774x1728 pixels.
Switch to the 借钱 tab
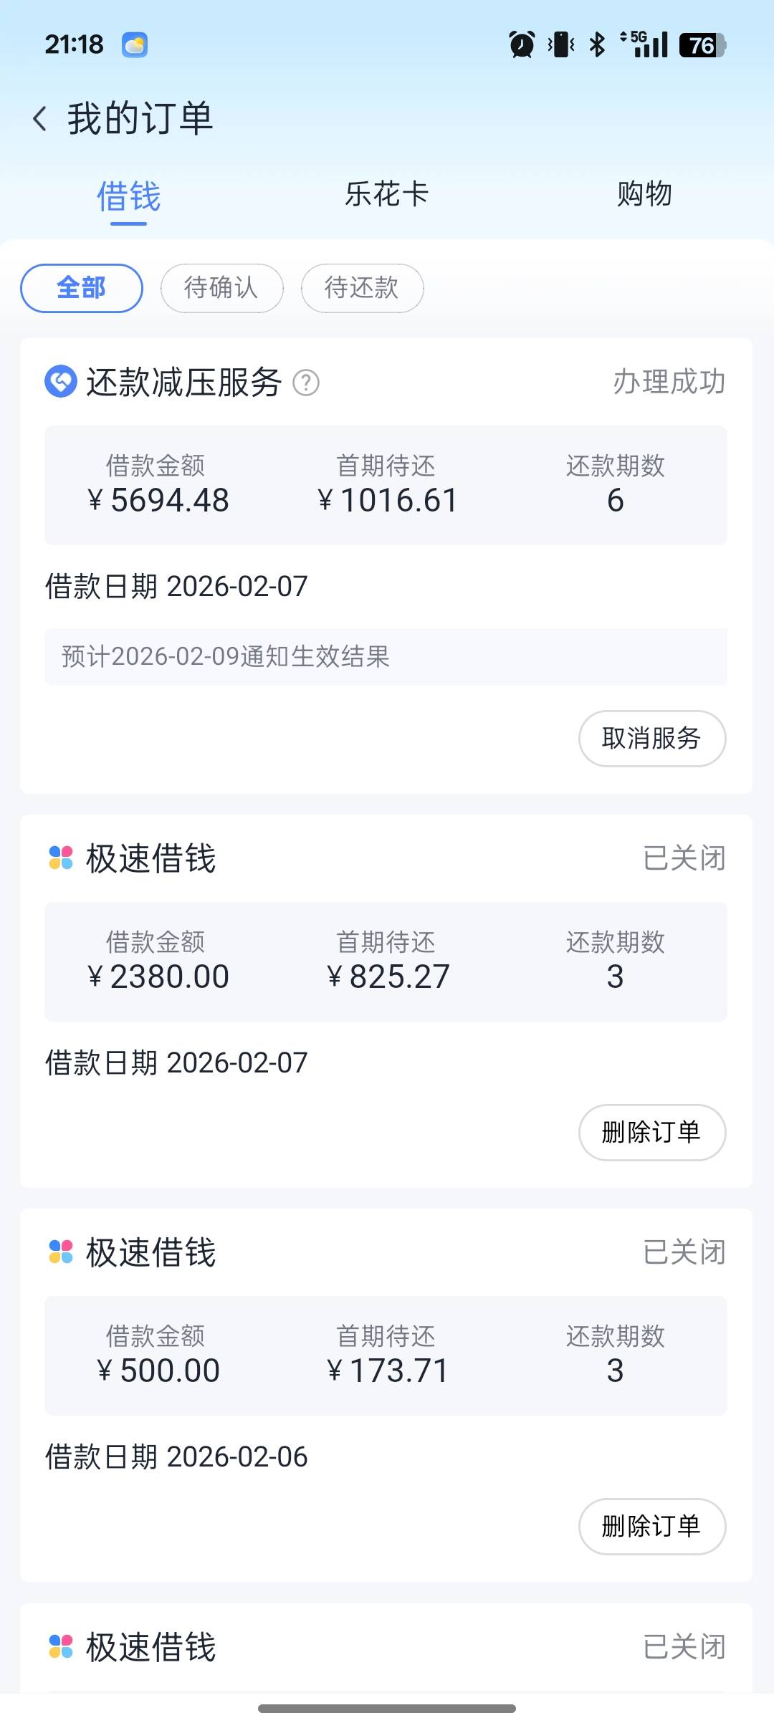click(x=129, y=196)
